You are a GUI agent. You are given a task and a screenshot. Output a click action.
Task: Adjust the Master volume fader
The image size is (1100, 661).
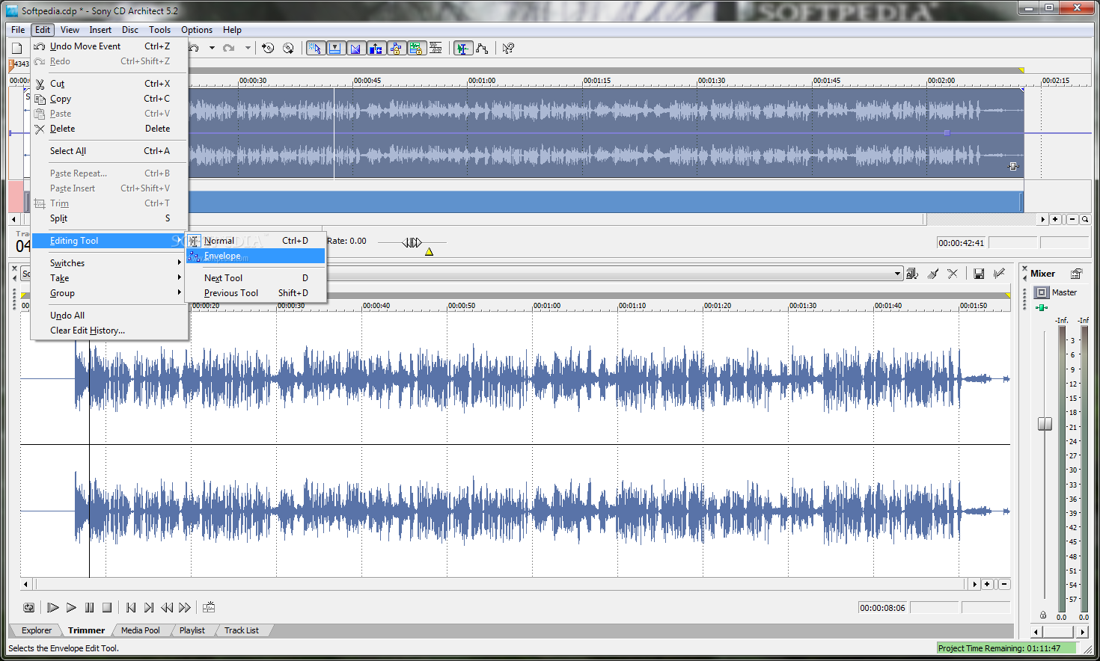pos(1045,424)
